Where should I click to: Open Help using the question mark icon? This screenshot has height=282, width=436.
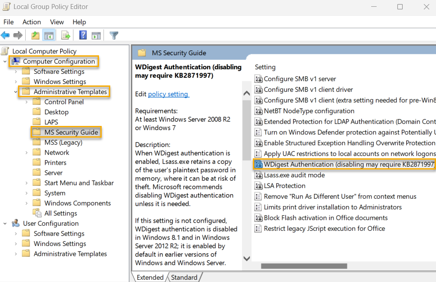coord(84,35)
